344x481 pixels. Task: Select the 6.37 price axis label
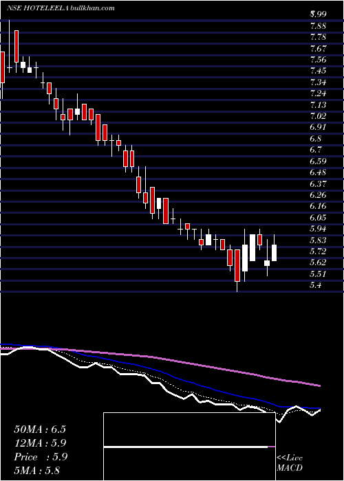(318, 183)
